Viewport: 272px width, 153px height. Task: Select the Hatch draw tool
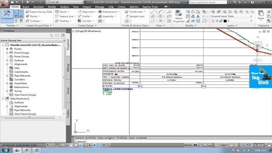pos(169,21)
